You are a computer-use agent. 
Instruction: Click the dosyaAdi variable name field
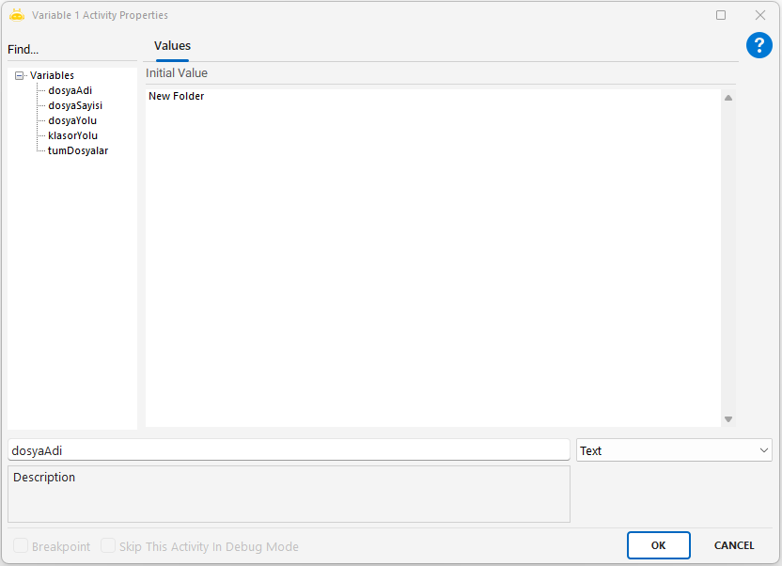pos(288,450)
